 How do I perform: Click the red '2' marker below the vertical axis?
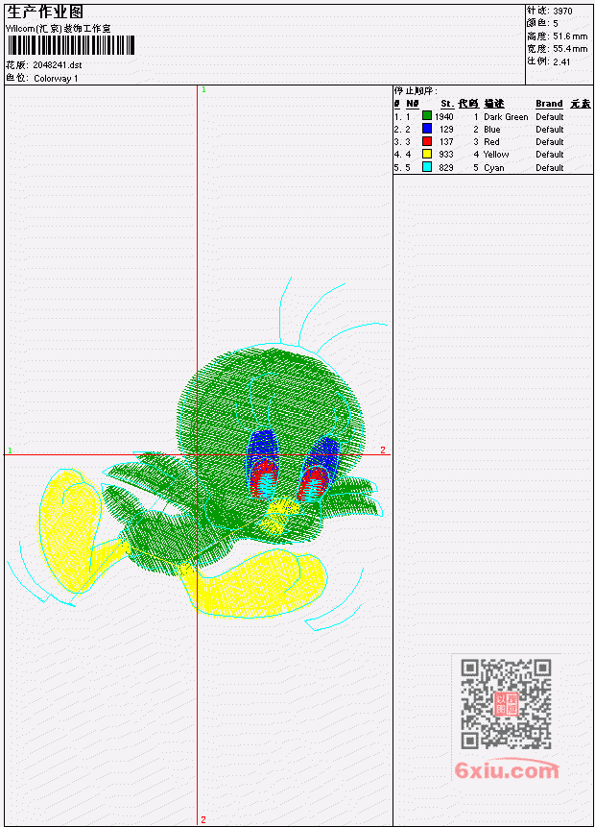pos(203,820)
